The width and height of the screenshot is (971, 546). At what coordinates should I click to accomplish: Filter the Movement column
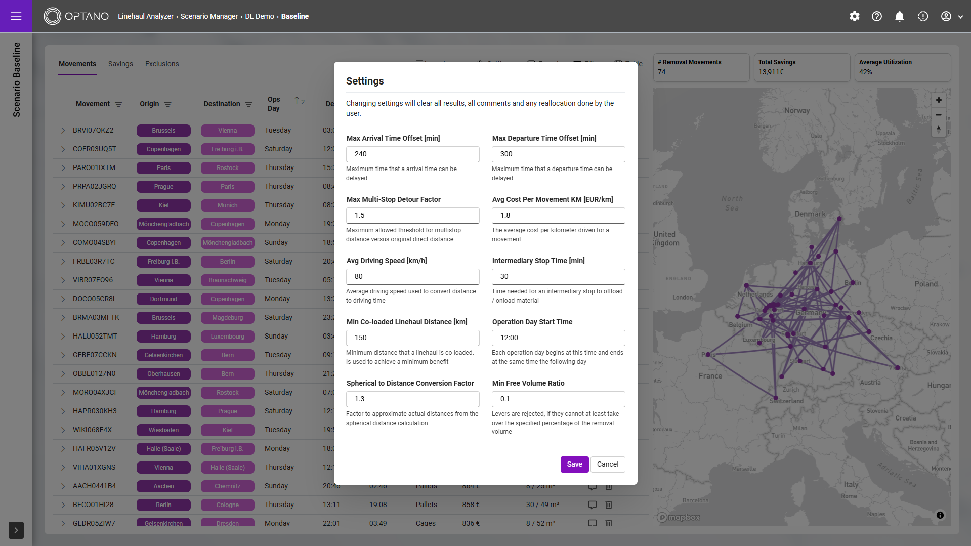click(x=118, y=104)
